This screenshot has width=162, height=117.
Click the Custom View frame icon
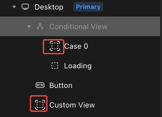click(40, 105)
